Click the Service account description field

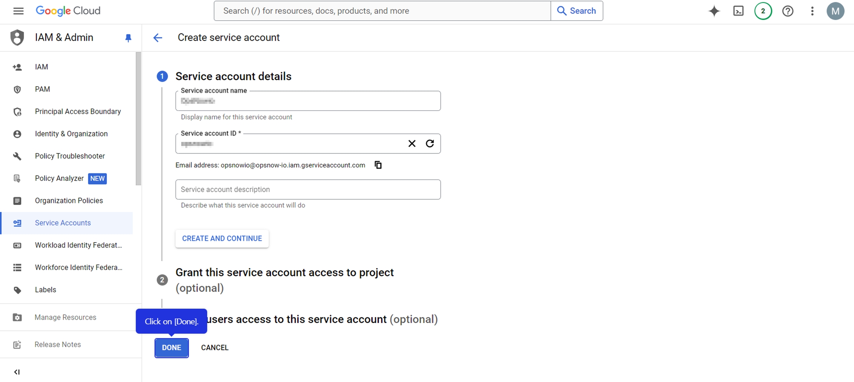pyautogui.click(x=308, y=189)
